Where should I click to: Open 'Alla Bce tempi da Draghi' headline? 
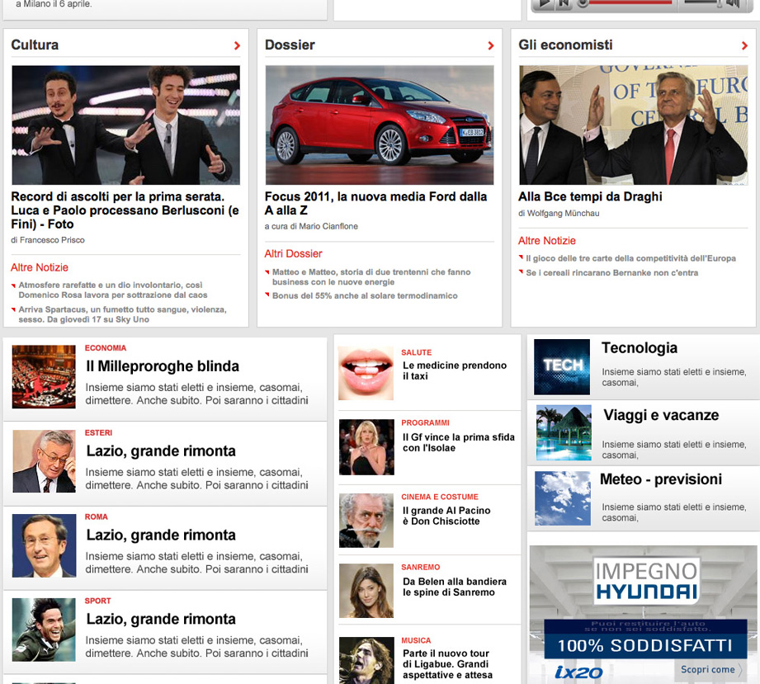590,197
